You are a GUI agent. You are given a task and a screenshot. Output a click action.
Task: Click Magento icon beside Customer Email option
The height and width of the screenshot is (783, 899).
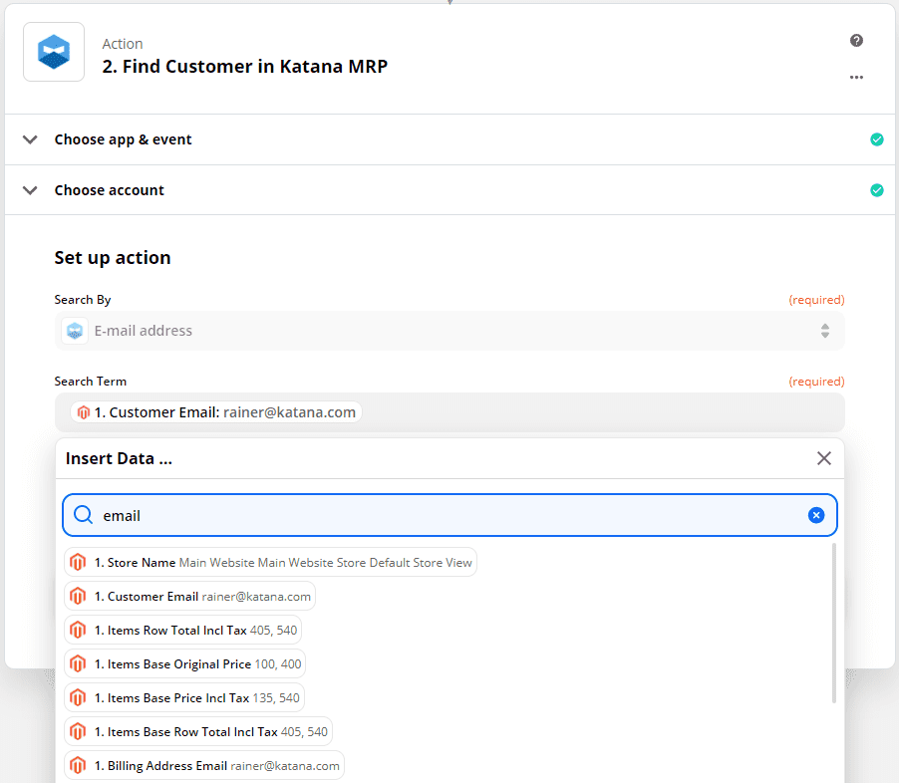[78, 596]
